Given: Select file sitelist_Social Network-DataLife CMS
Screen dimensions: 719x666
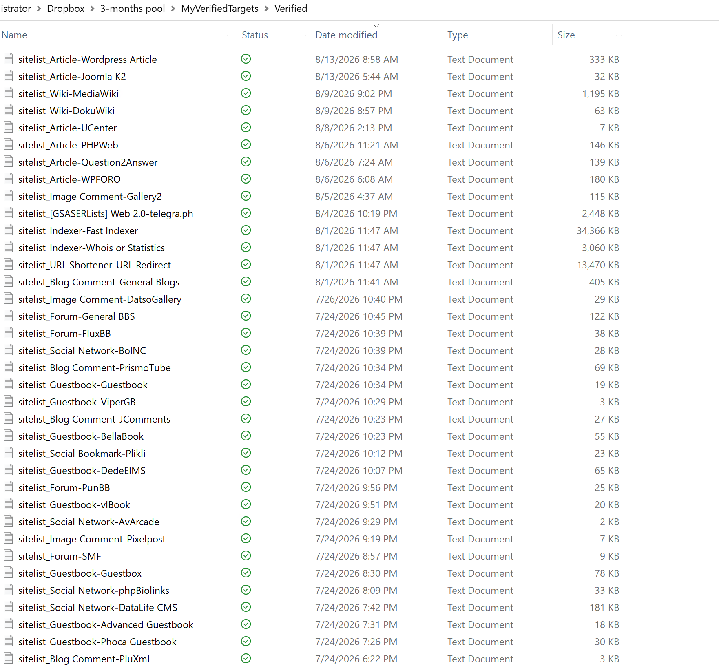Looking at the screenshot, I should [98, 607].
